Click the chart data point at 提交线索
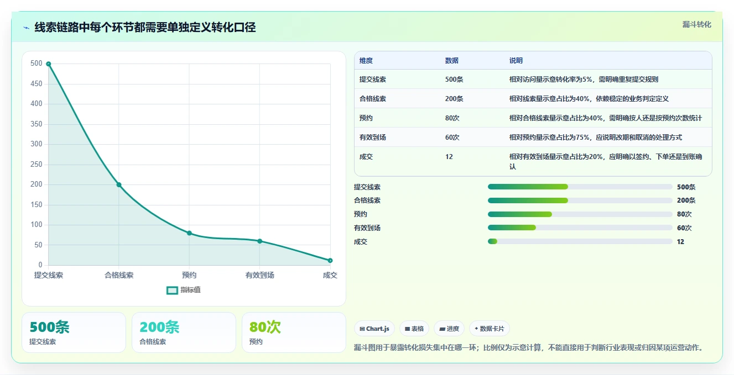The height and width of the screenshot is (375, 734). 49,64
